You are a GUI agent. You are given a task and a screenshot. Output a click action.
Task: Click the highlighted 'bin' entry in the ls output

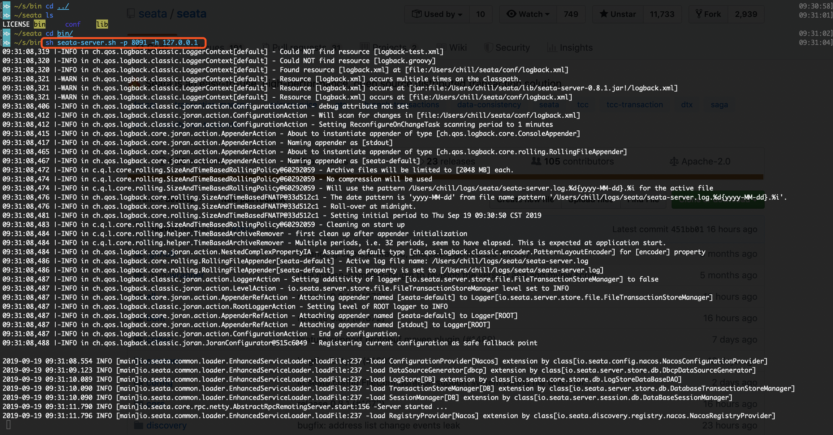point(40,24)
